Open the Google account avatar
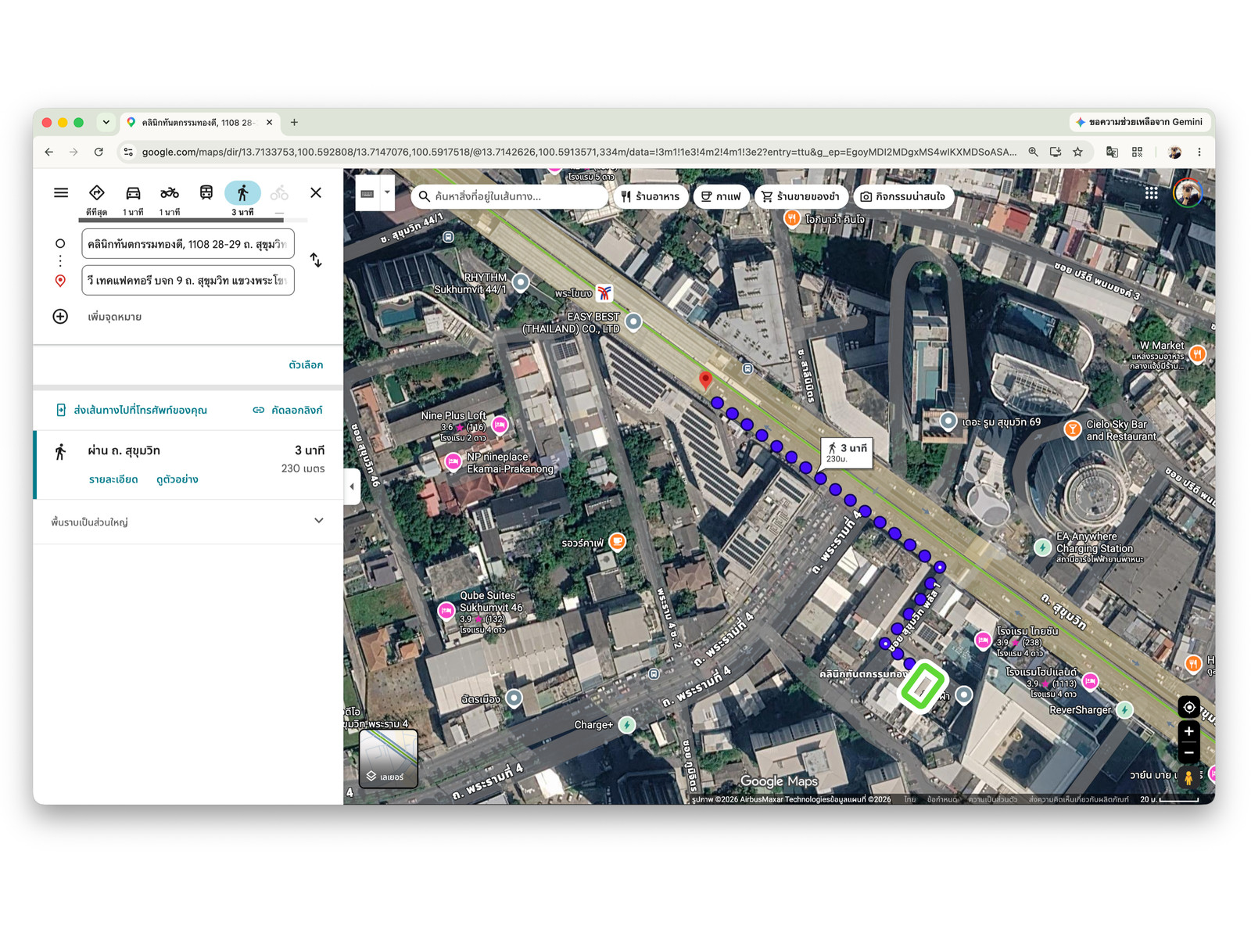The image size is (1251, 933). (x=1188, y=192)
